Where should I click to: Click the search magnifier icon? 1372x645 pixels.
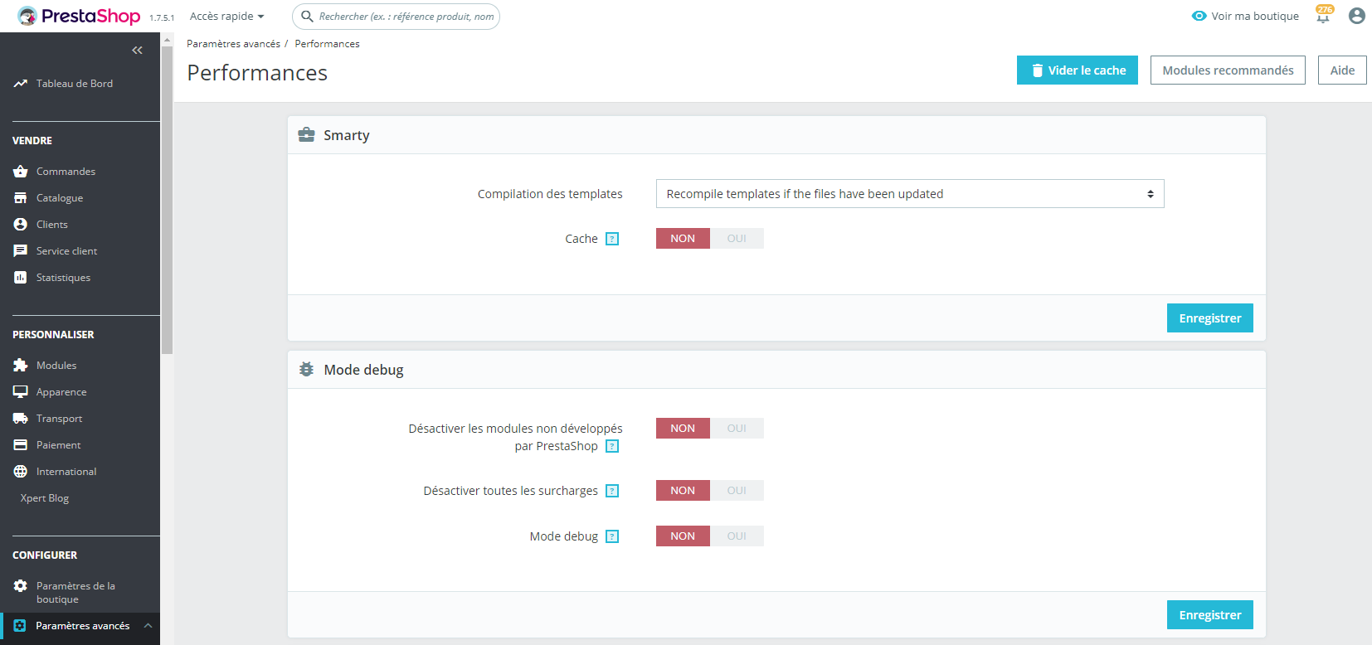307,17
